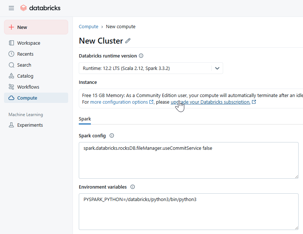The height and width of the screenshot is (234, 303).
Task: Click the Recents clock icon
Action: point(11,54)
